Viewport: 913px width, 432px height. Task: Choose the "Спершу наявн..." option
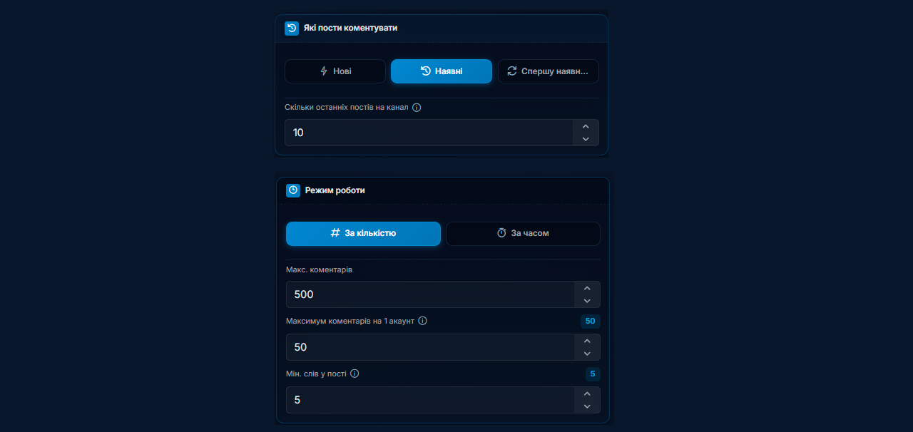(548, 71)
